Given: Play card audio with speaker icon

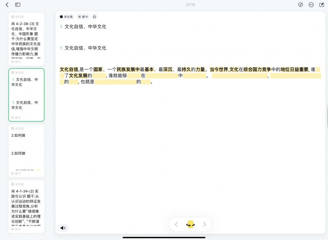Looking at the screenshot, I should (63, 228).
